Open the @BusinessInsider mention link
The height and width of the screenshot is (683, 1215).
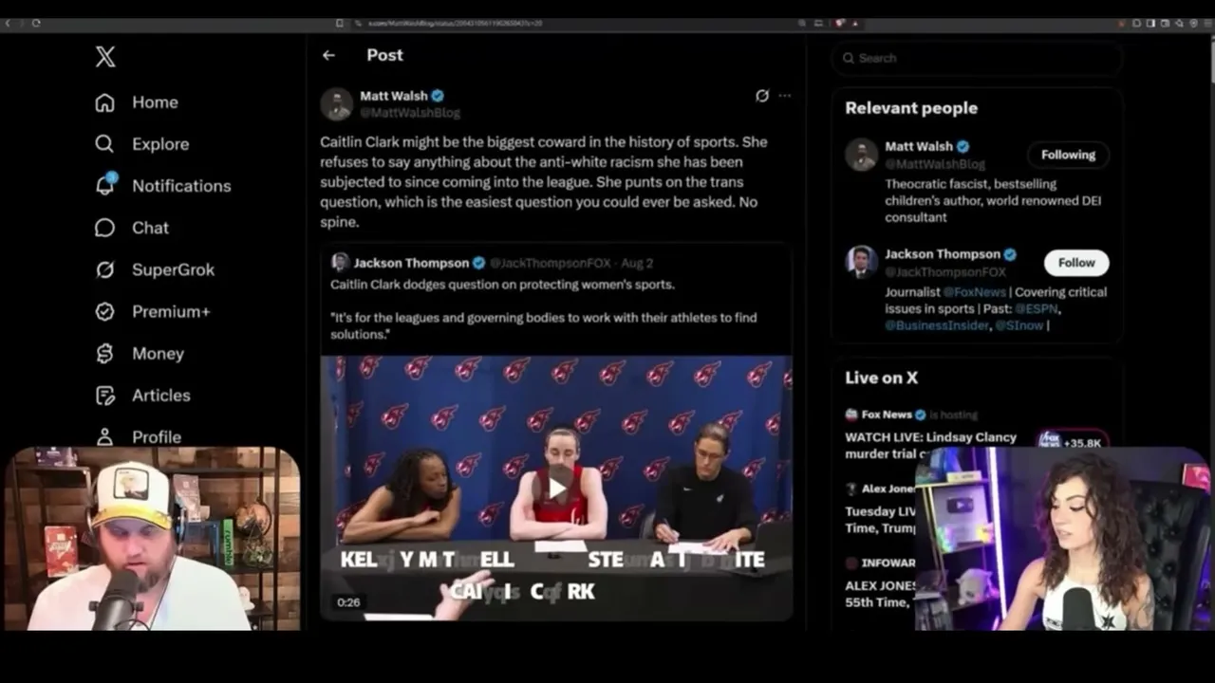tap(937, 324)
